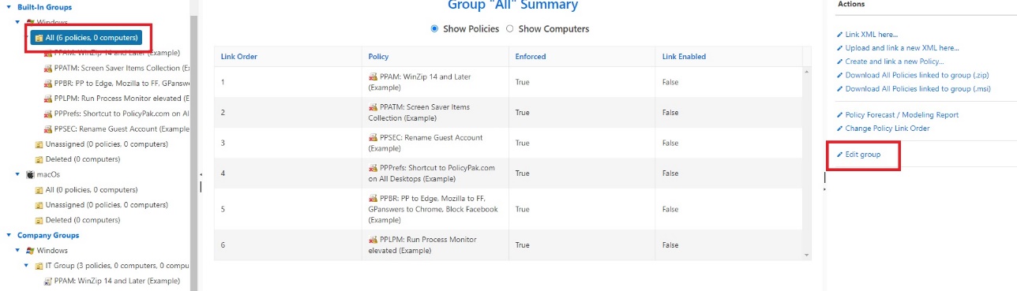Click the pencil icon beside Link XML here

pos(839,35)
